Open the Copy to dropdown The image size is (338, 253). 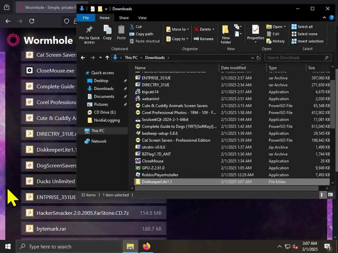tap(177, 39)
